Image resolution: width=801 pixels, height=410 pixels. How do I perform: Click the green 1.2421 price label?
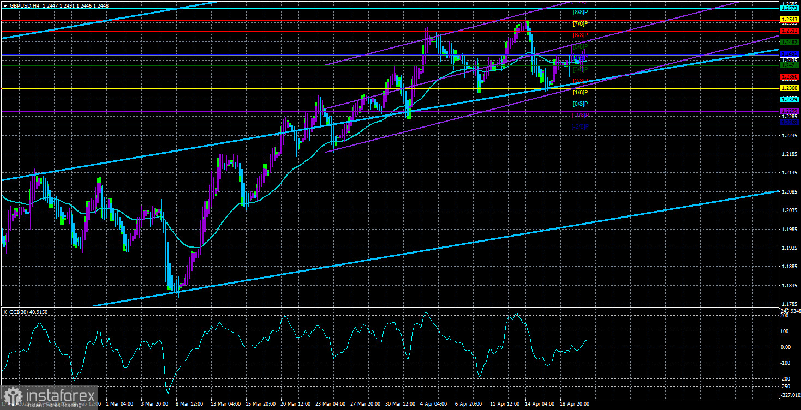(790, 65)
